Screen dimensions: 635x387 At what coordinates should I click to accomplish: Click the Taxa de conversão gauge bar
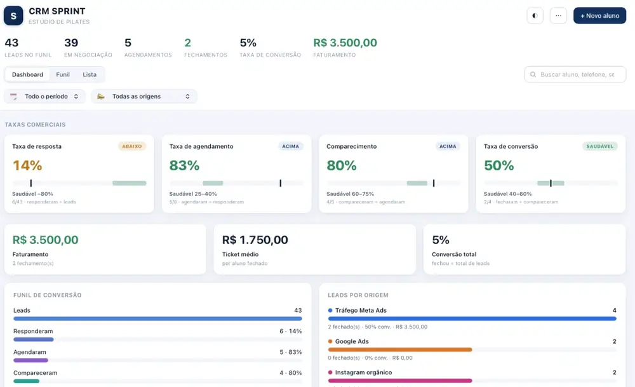pyautogui.click(x=551, y=183)
